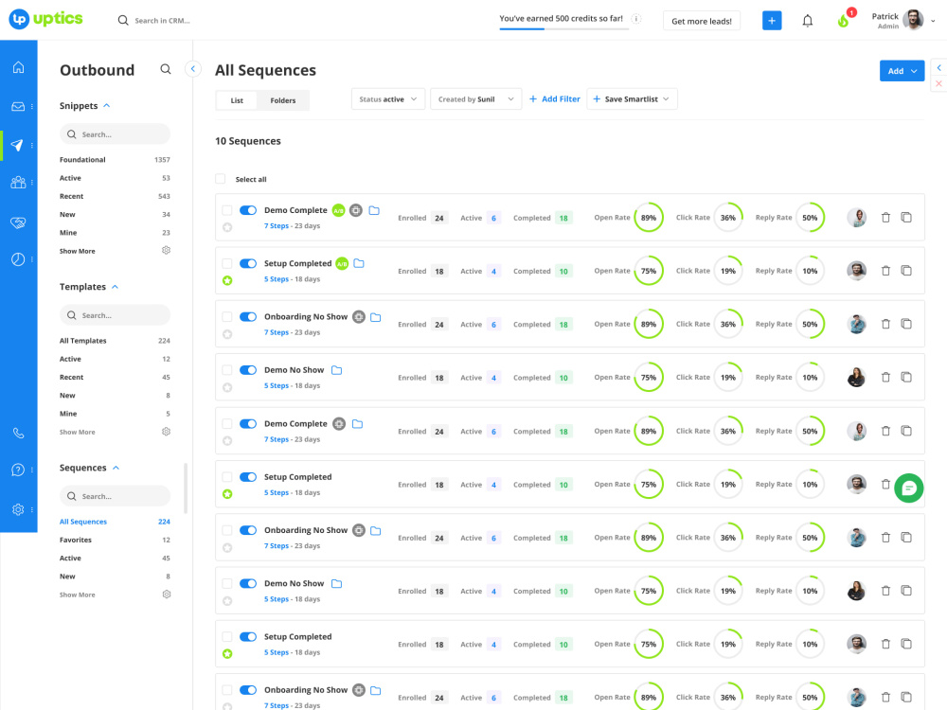The image size is (947, 710).
Task: Open the Home icon in sidebar
Action: [18, 67]
